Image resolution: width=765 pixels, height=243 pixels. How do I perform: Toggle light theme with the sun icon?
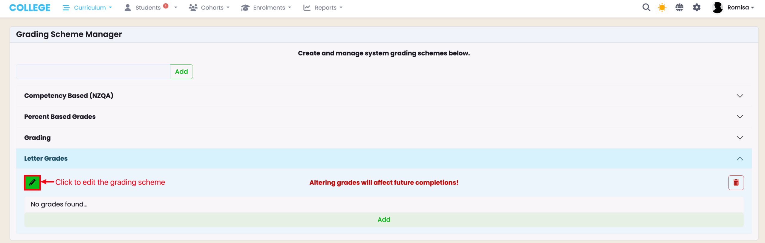coord(662,7)
